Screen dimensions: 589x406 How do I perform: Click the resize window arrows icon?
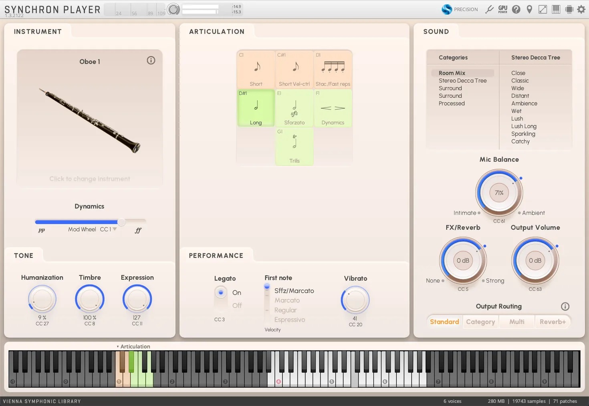click(x=543, y=9)
